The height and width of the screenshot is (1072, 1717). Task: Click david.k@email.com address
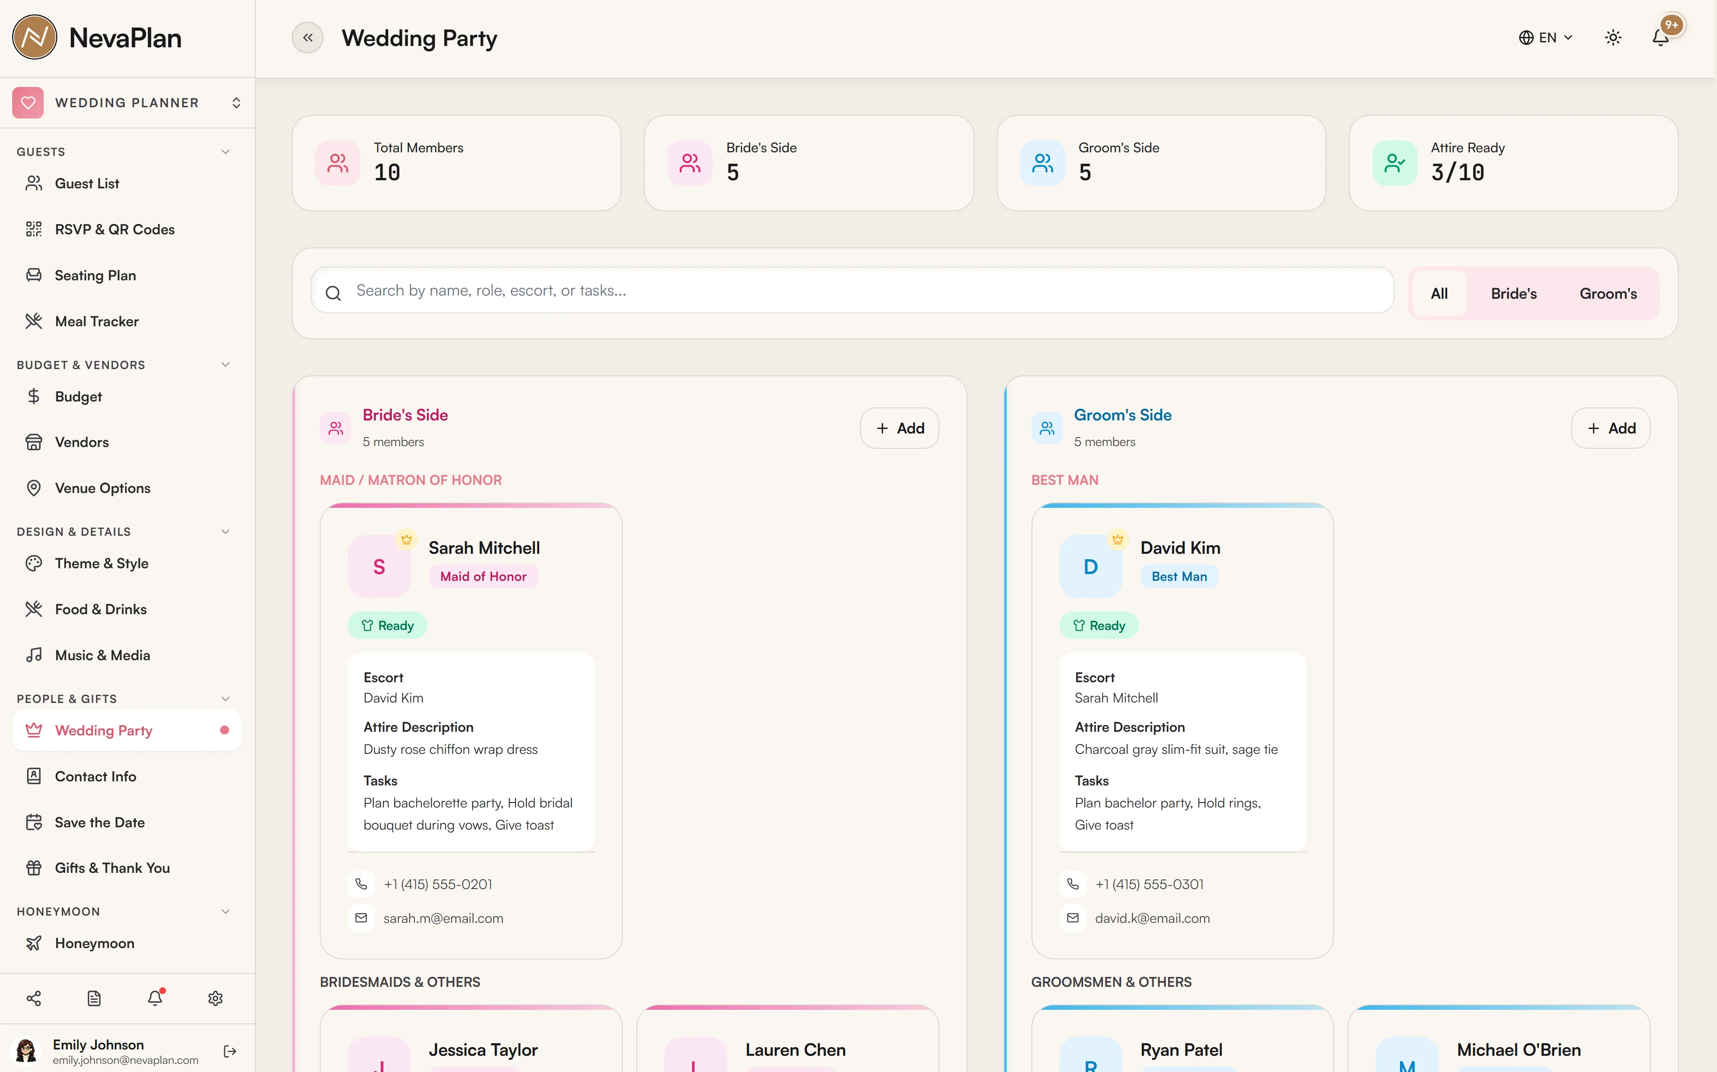pyautogui.click(x=1152, y=918)
